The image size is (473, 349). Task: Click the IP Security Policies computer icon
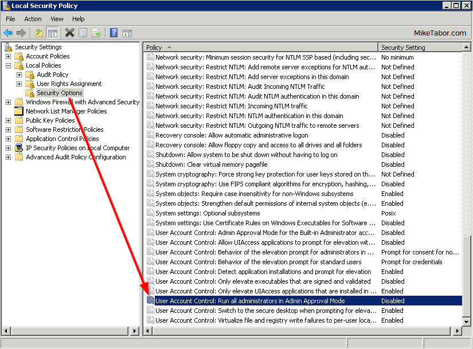pos(19,148)
